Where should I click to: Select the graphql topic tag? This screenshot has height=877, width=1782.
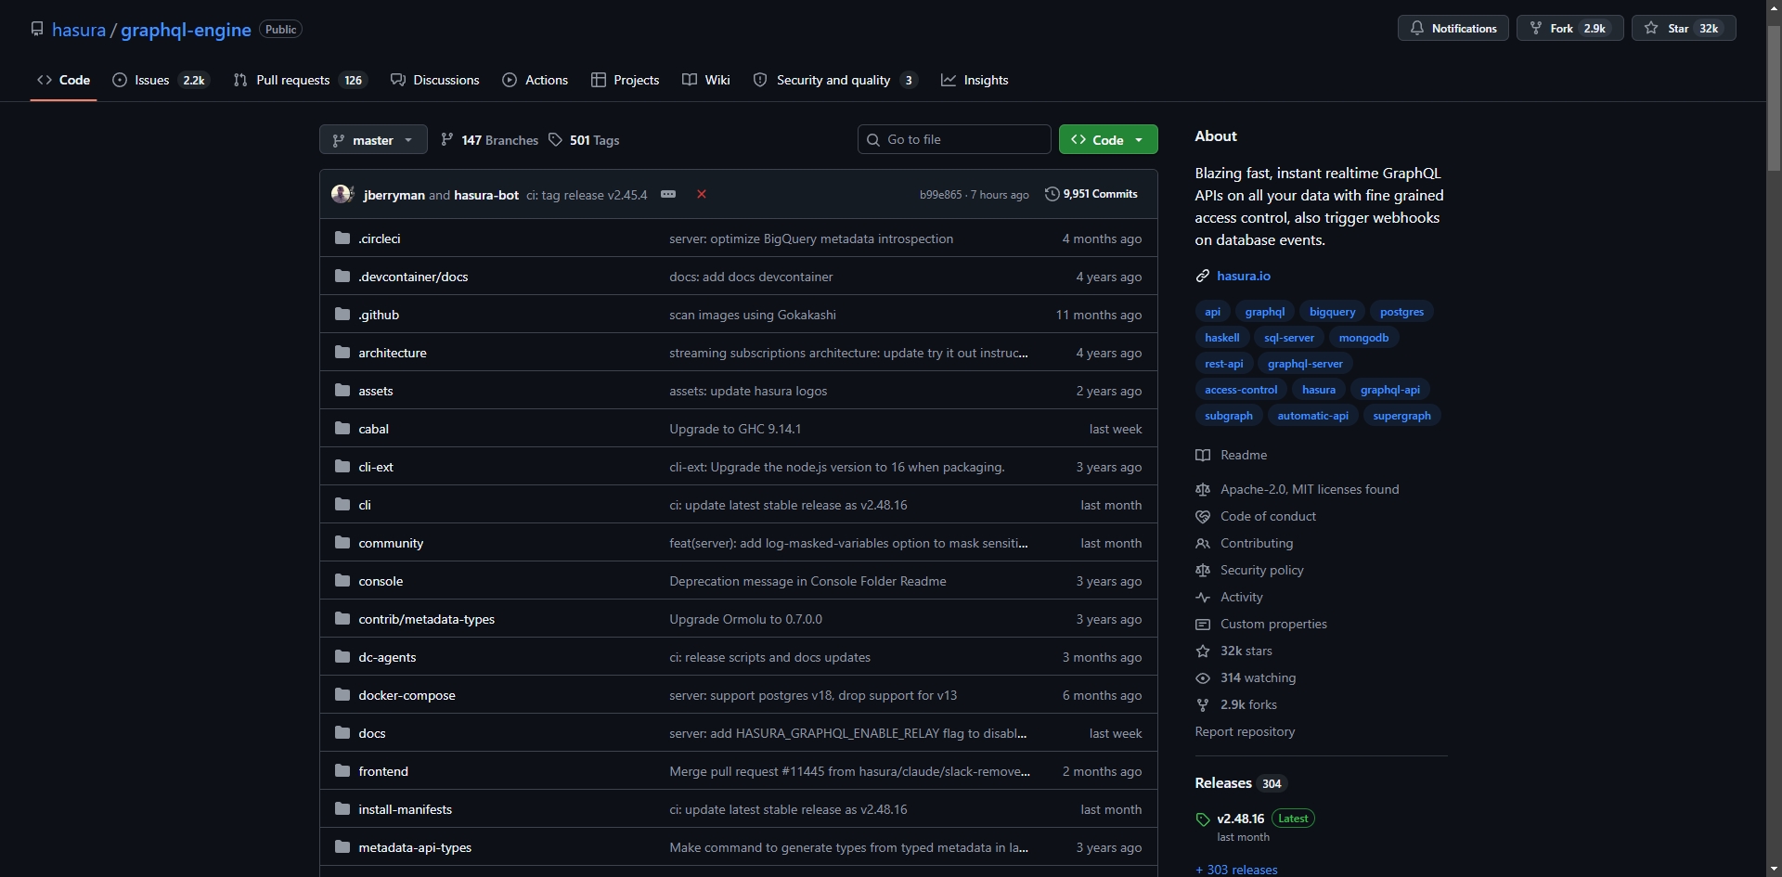pos(1265,312)
